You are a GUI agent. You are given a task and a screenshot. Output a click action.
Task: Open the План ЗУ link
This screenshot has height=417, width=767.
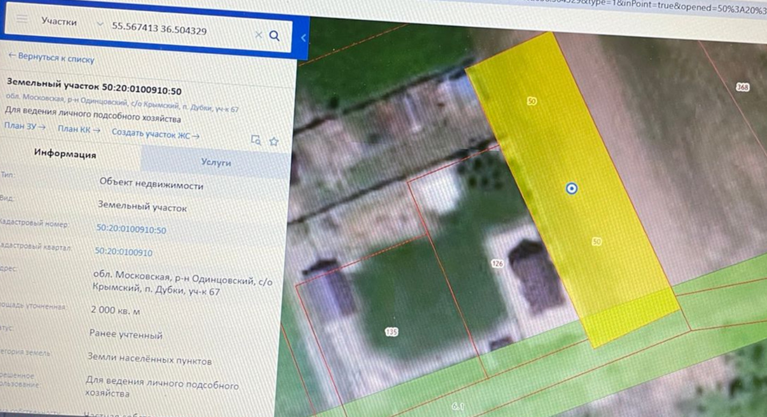point(25,127)
